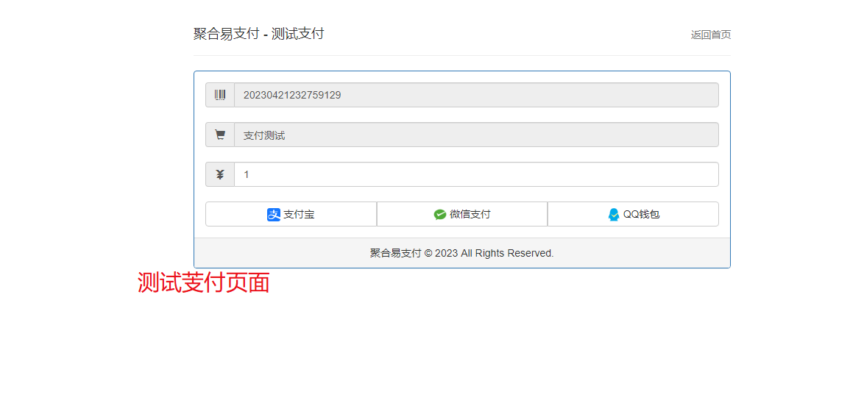
Task: Click the yen currency icon
Action: click(220, 174)
